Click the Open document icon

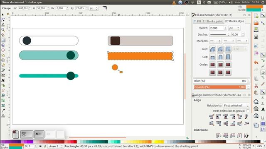coord(256,23)
